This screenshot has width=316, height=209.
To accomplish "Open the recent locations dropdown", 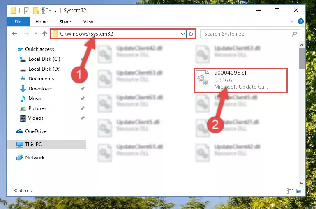I will [x=36, y=34].
